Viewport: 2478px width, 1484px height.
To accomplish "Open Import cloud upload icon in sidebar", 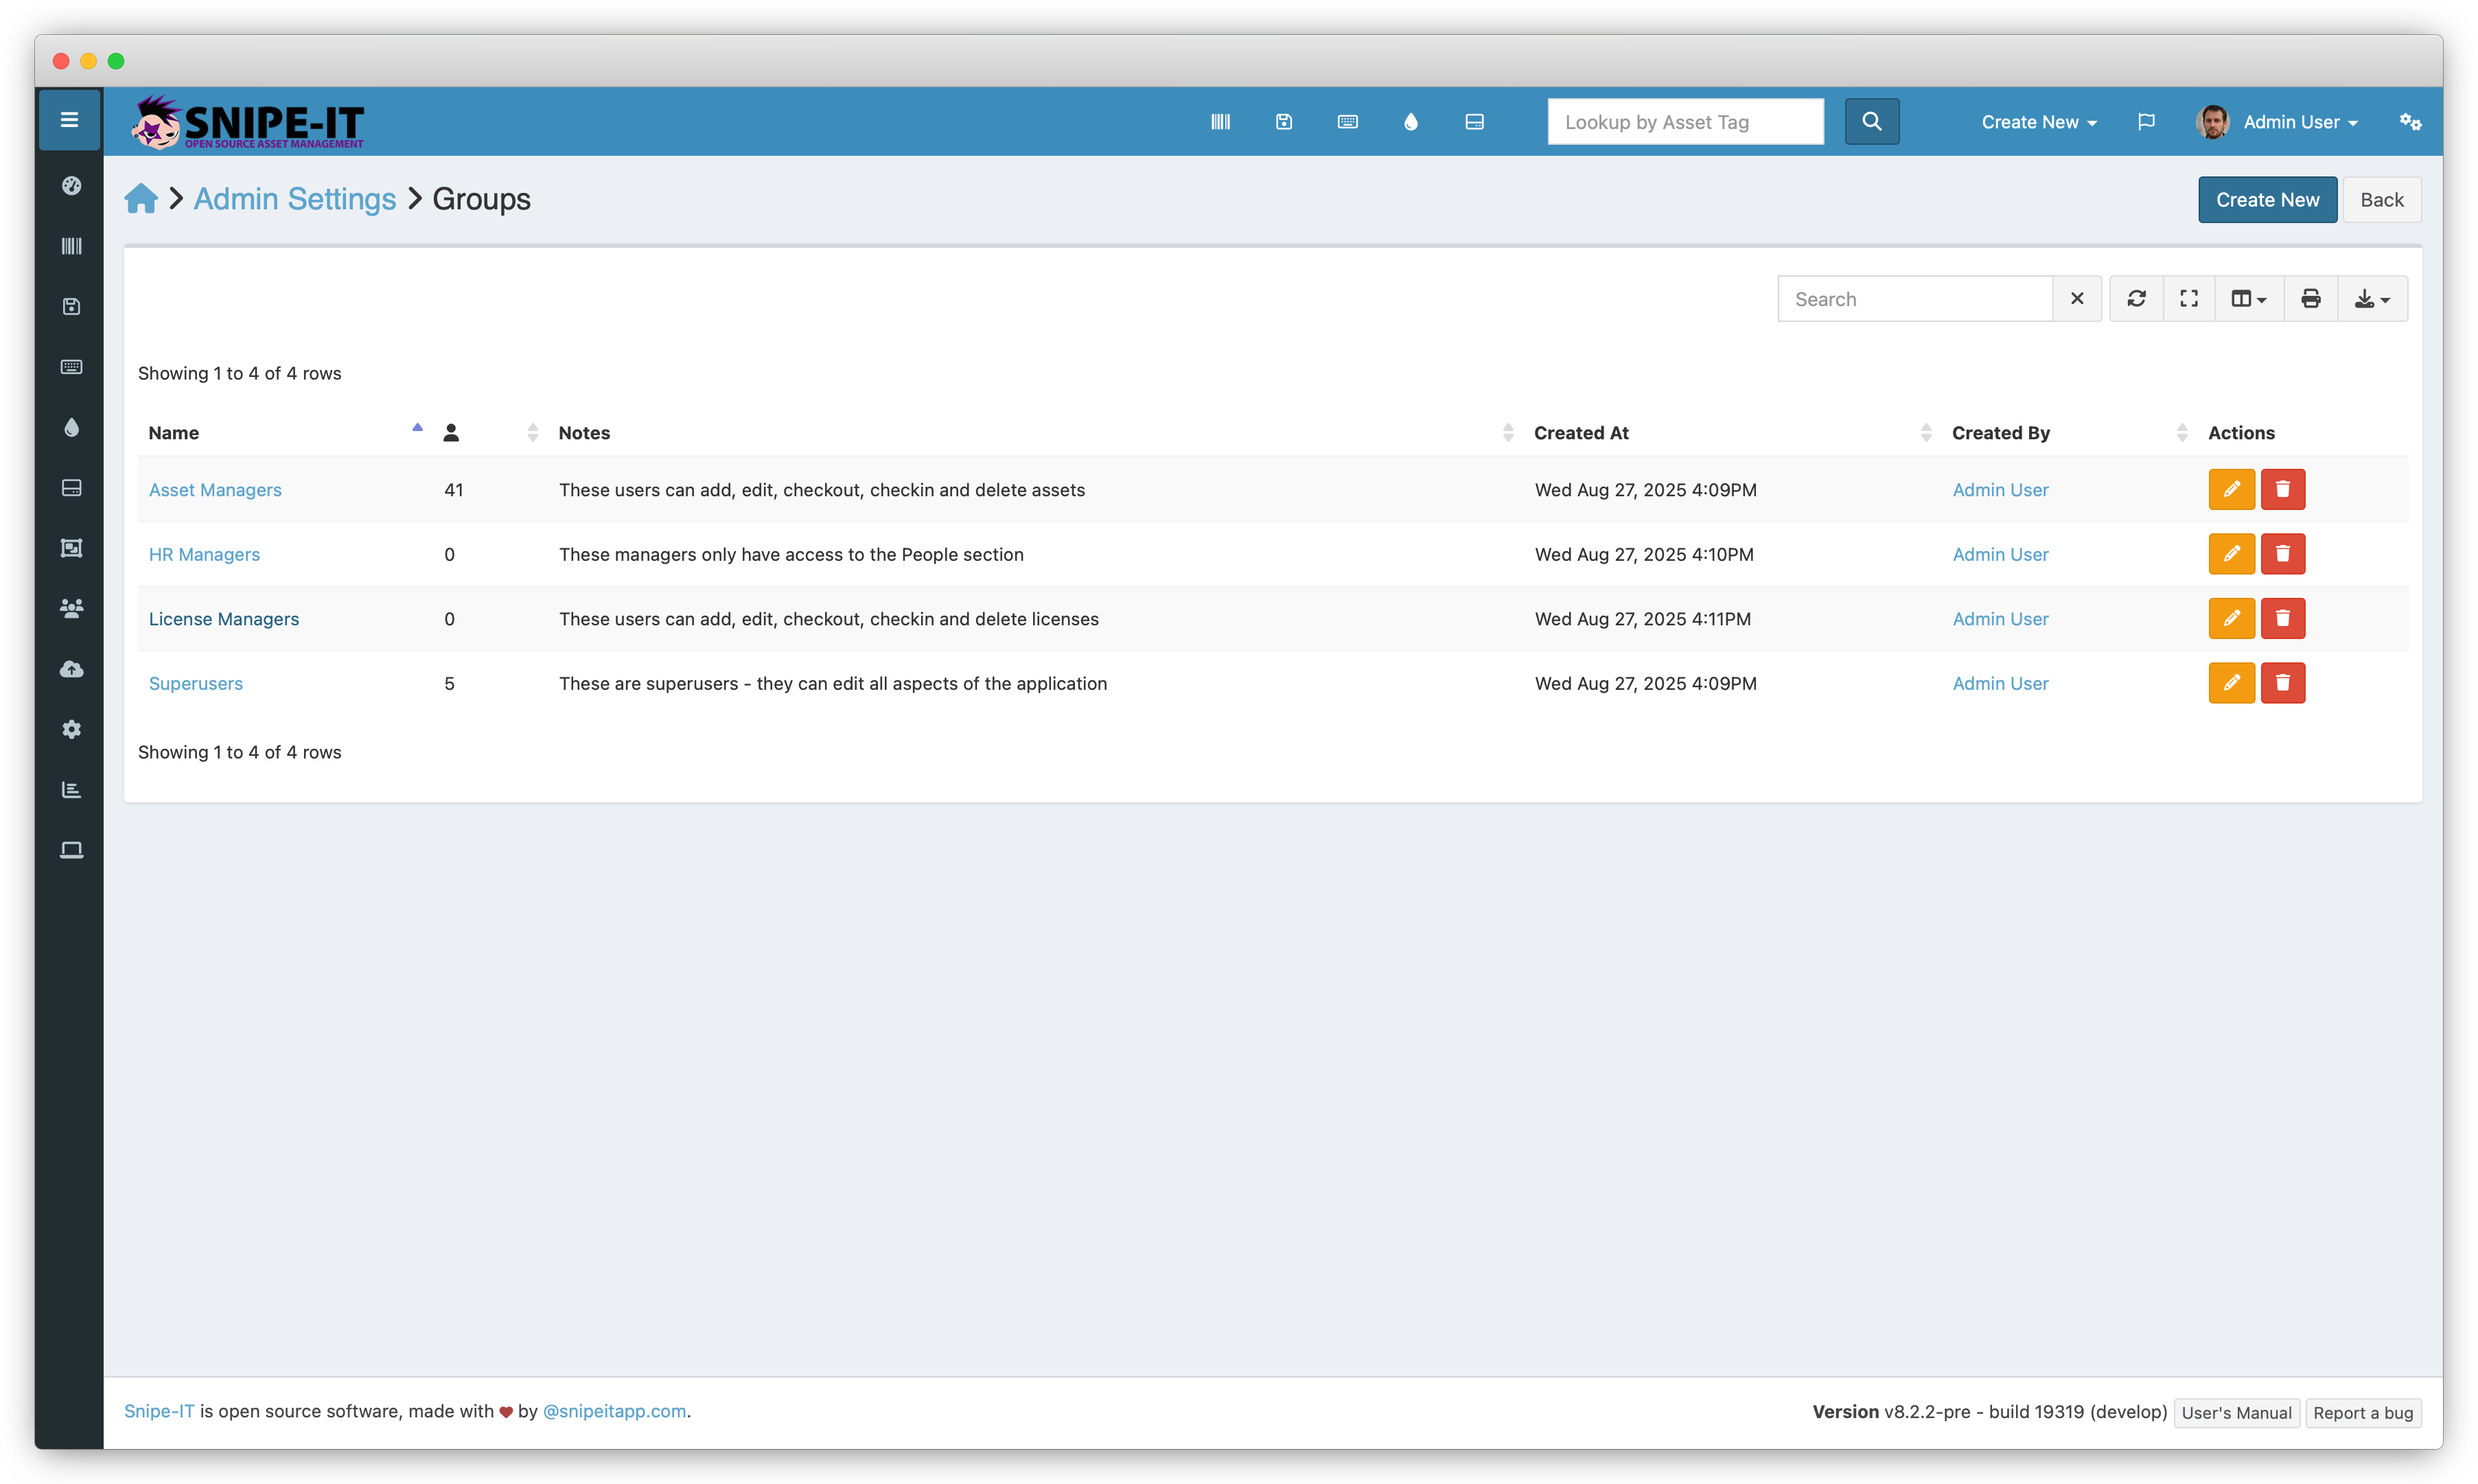I will click(71, 669).
